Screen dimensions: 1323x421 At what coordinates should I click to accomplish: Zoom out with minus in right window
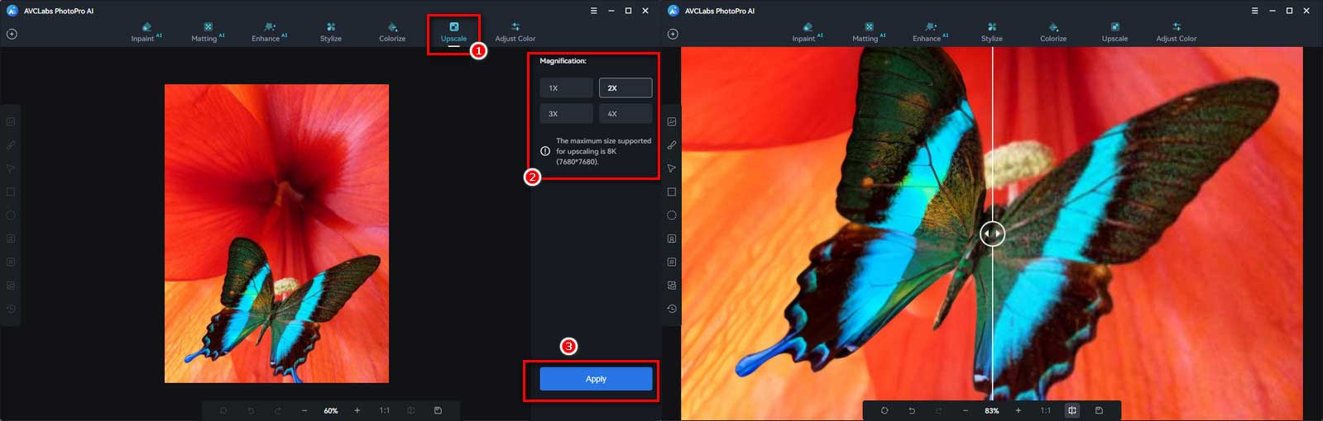pos(966,410)
